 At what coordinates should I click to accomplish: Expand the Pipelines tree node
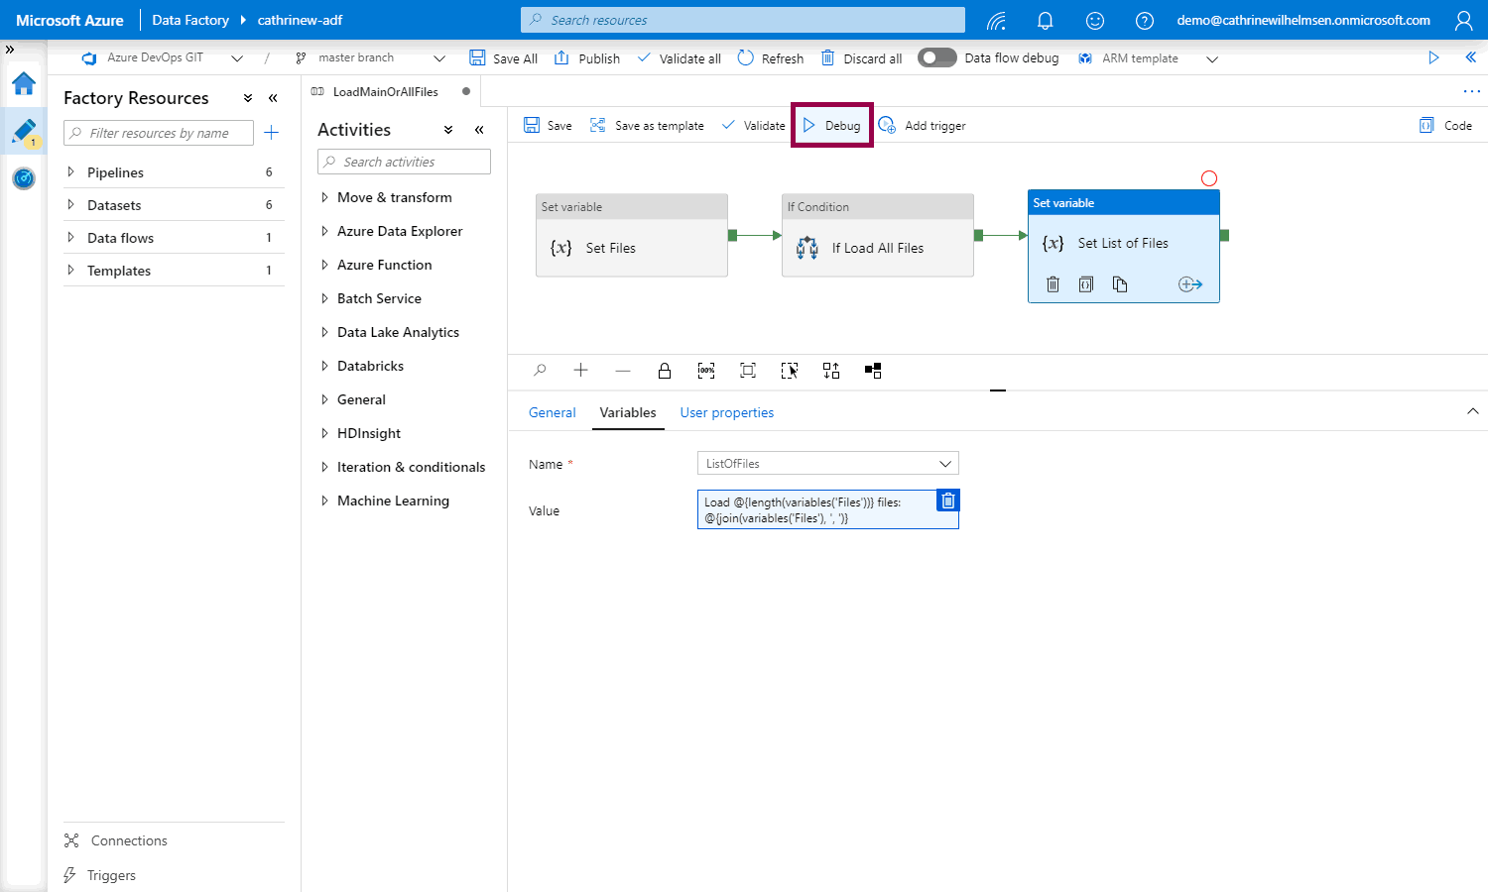[70, 172]
